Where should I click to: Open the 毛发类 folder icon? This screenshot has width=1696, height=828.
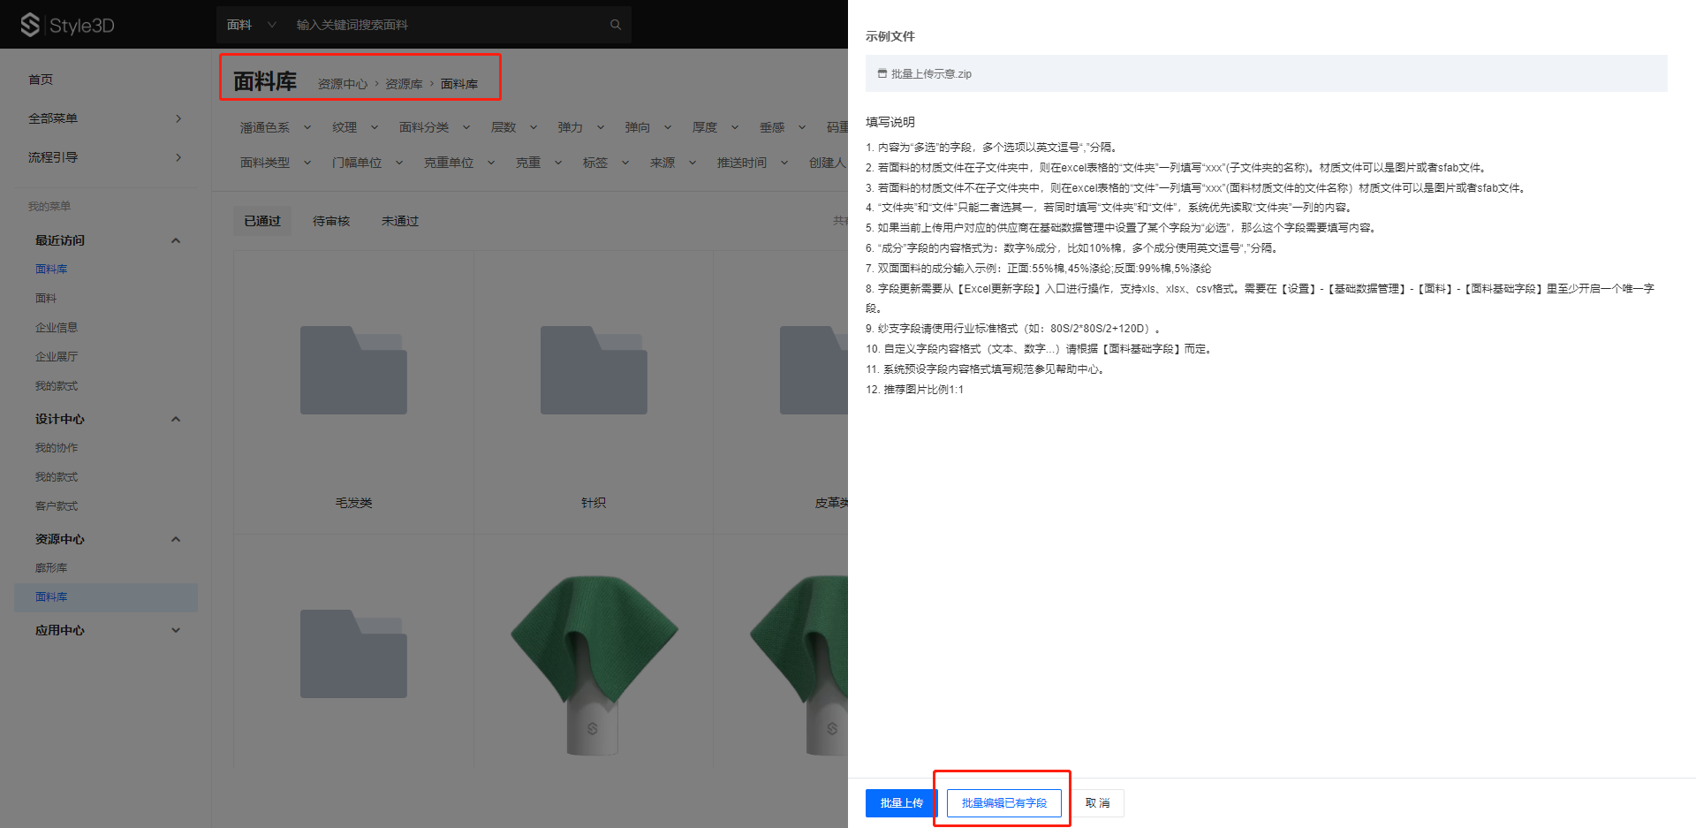point(353,370)
